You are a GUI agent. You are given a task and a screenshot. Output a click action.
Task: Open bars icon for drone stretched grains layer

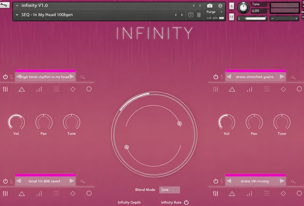pyautogui.click(x=250, y=89)
